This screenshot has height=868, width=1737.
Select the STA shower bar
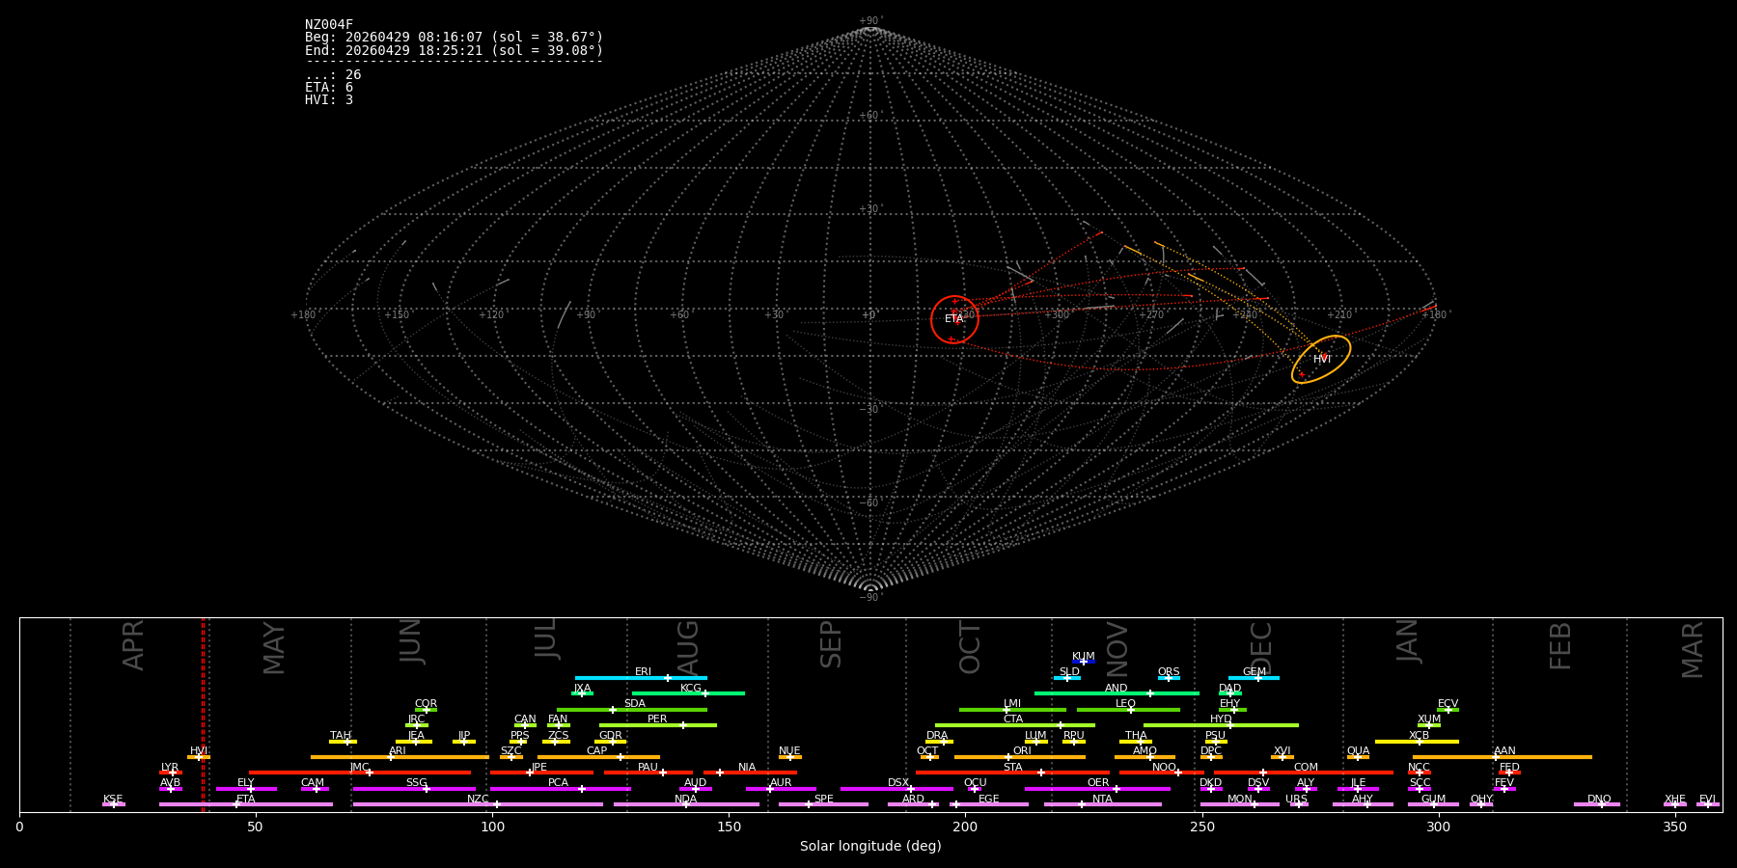coord(1012,773)
